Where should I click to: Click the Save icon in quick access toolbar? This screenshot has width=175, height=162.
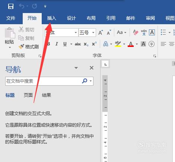click(11, 6)
